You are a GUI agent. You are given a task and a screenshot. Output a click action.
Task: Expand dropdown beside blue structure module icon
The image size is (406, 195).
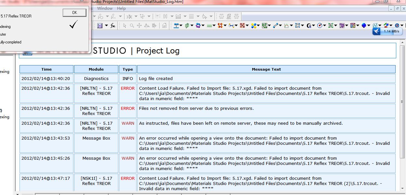click(x=181, y=26)
